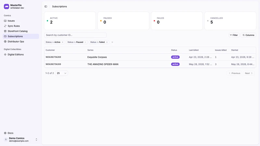Viewport: 260px width, 146px height.
Task: Click the Paused count card
Action: [123, 21]
